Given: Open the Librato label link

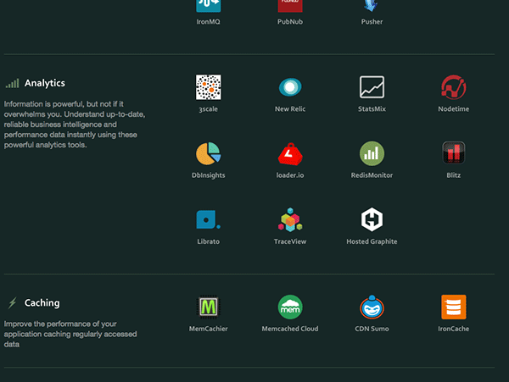Looking at the screenshot, I should point(208,241).
